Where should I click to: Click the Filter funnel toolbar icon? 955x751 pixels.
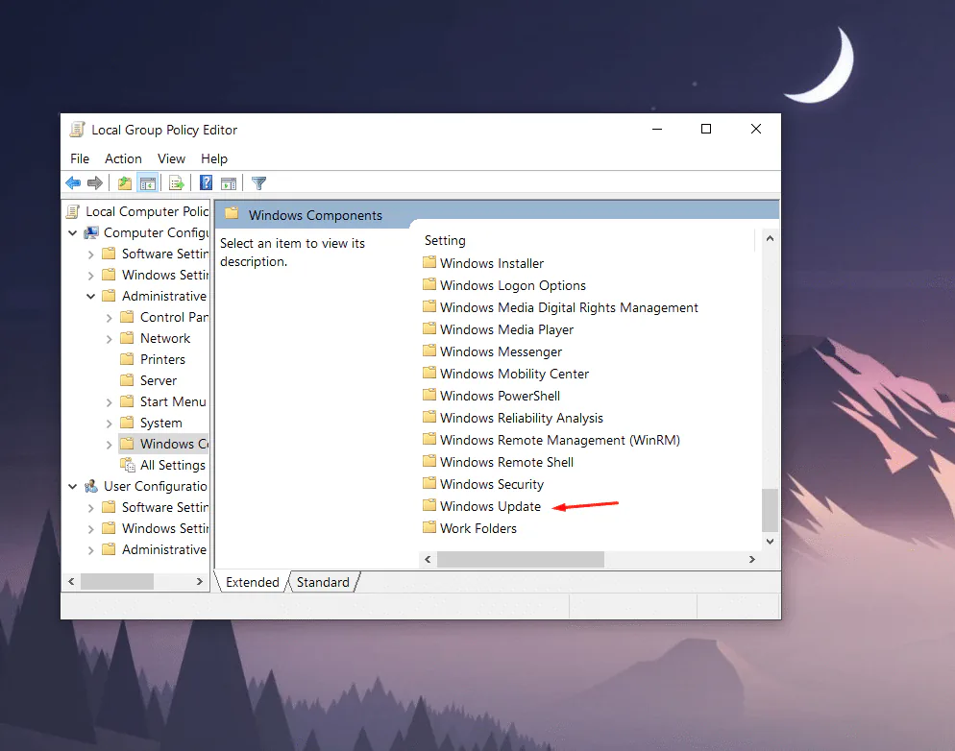tap(258, 182)
